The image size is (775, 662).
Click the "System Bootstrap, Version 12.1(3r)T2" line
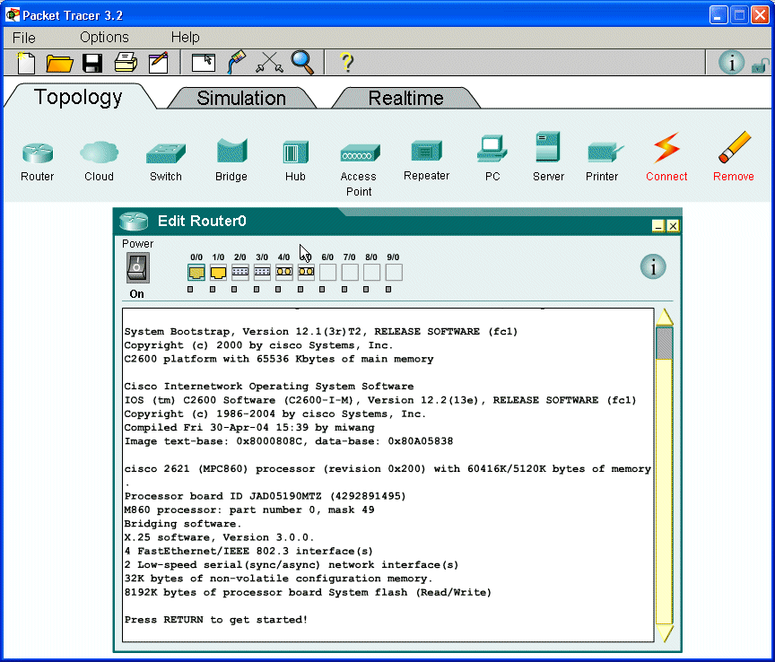(x=321, y=332)
